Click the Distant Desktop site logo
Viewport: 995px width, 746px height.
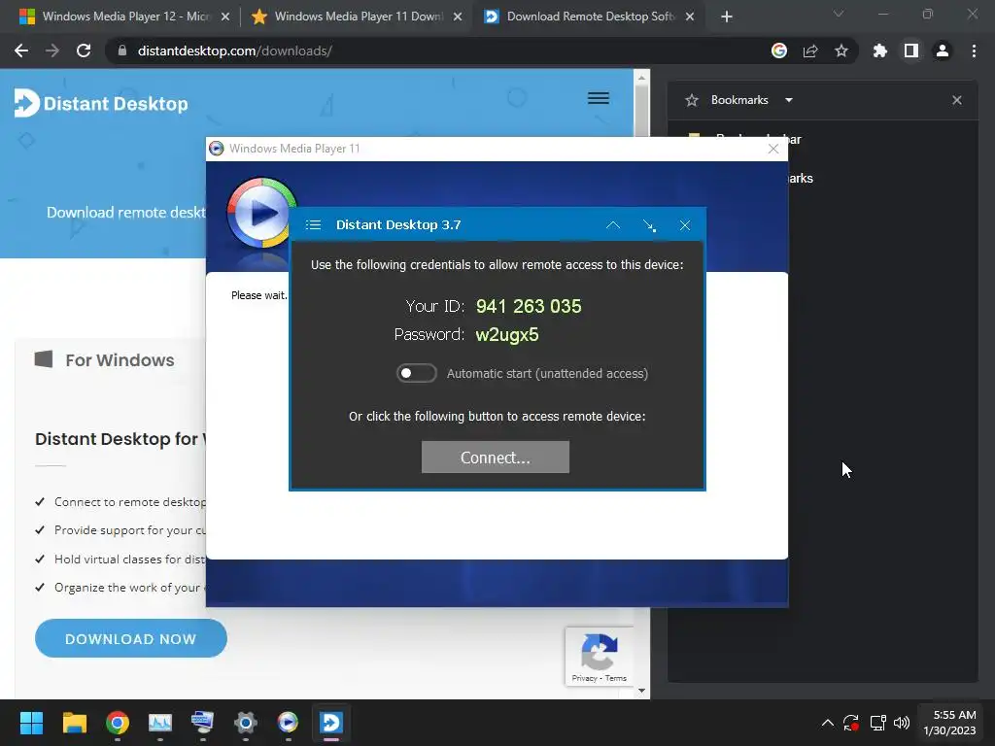point(101,103)
